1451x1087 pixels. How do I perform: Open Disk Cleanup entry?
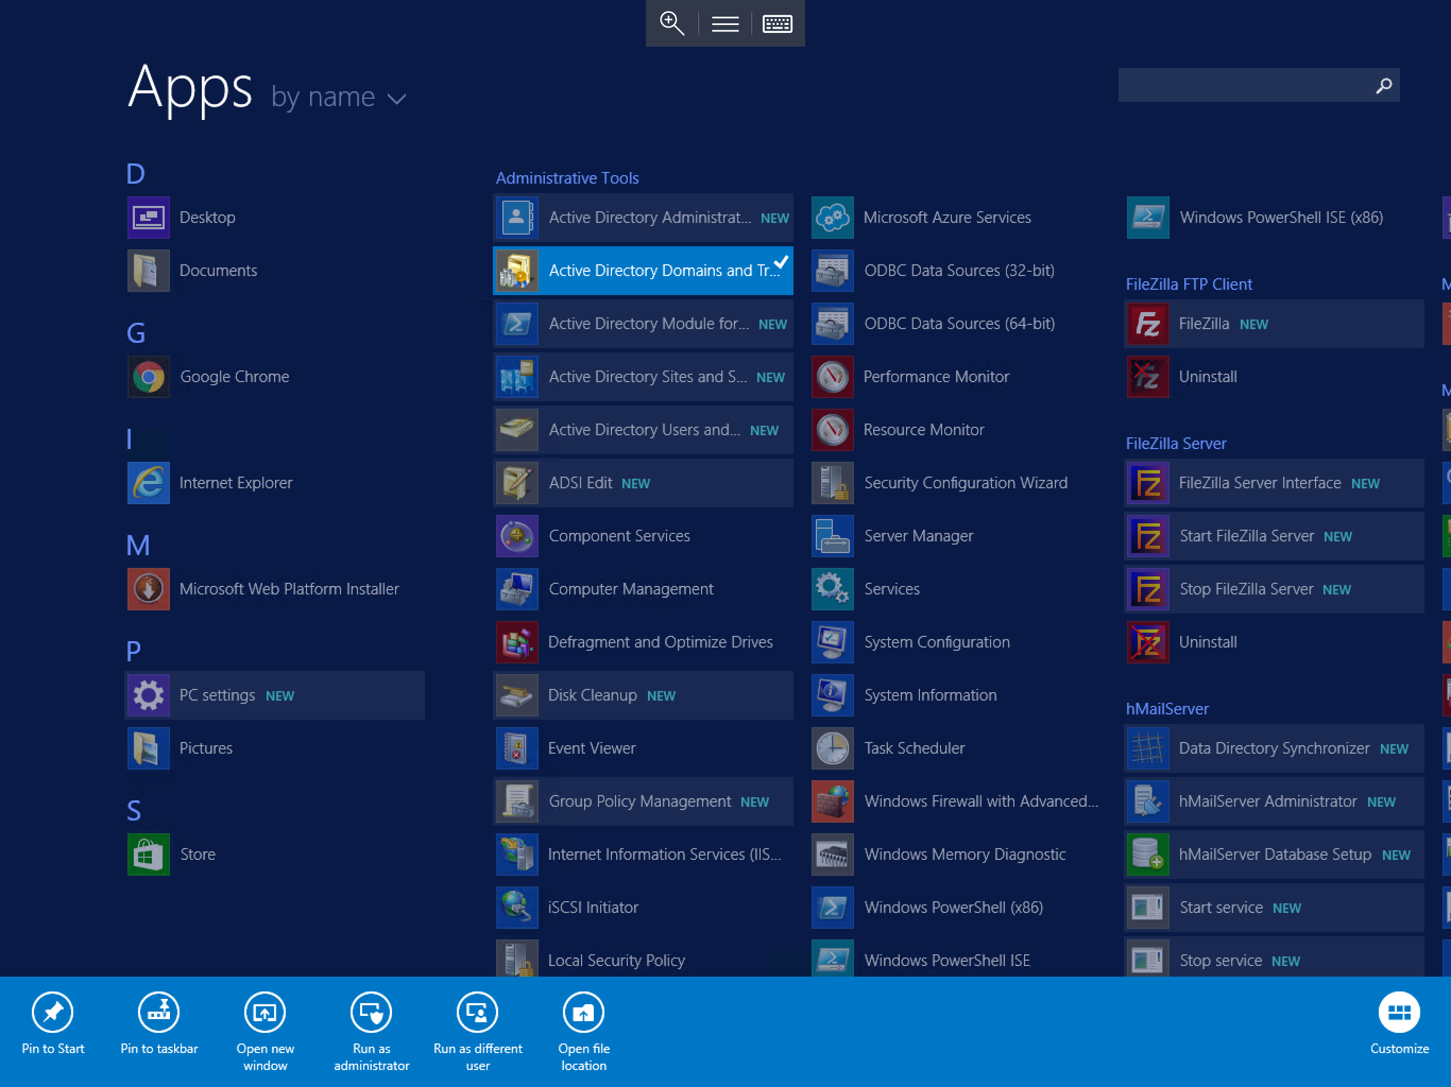643,695
